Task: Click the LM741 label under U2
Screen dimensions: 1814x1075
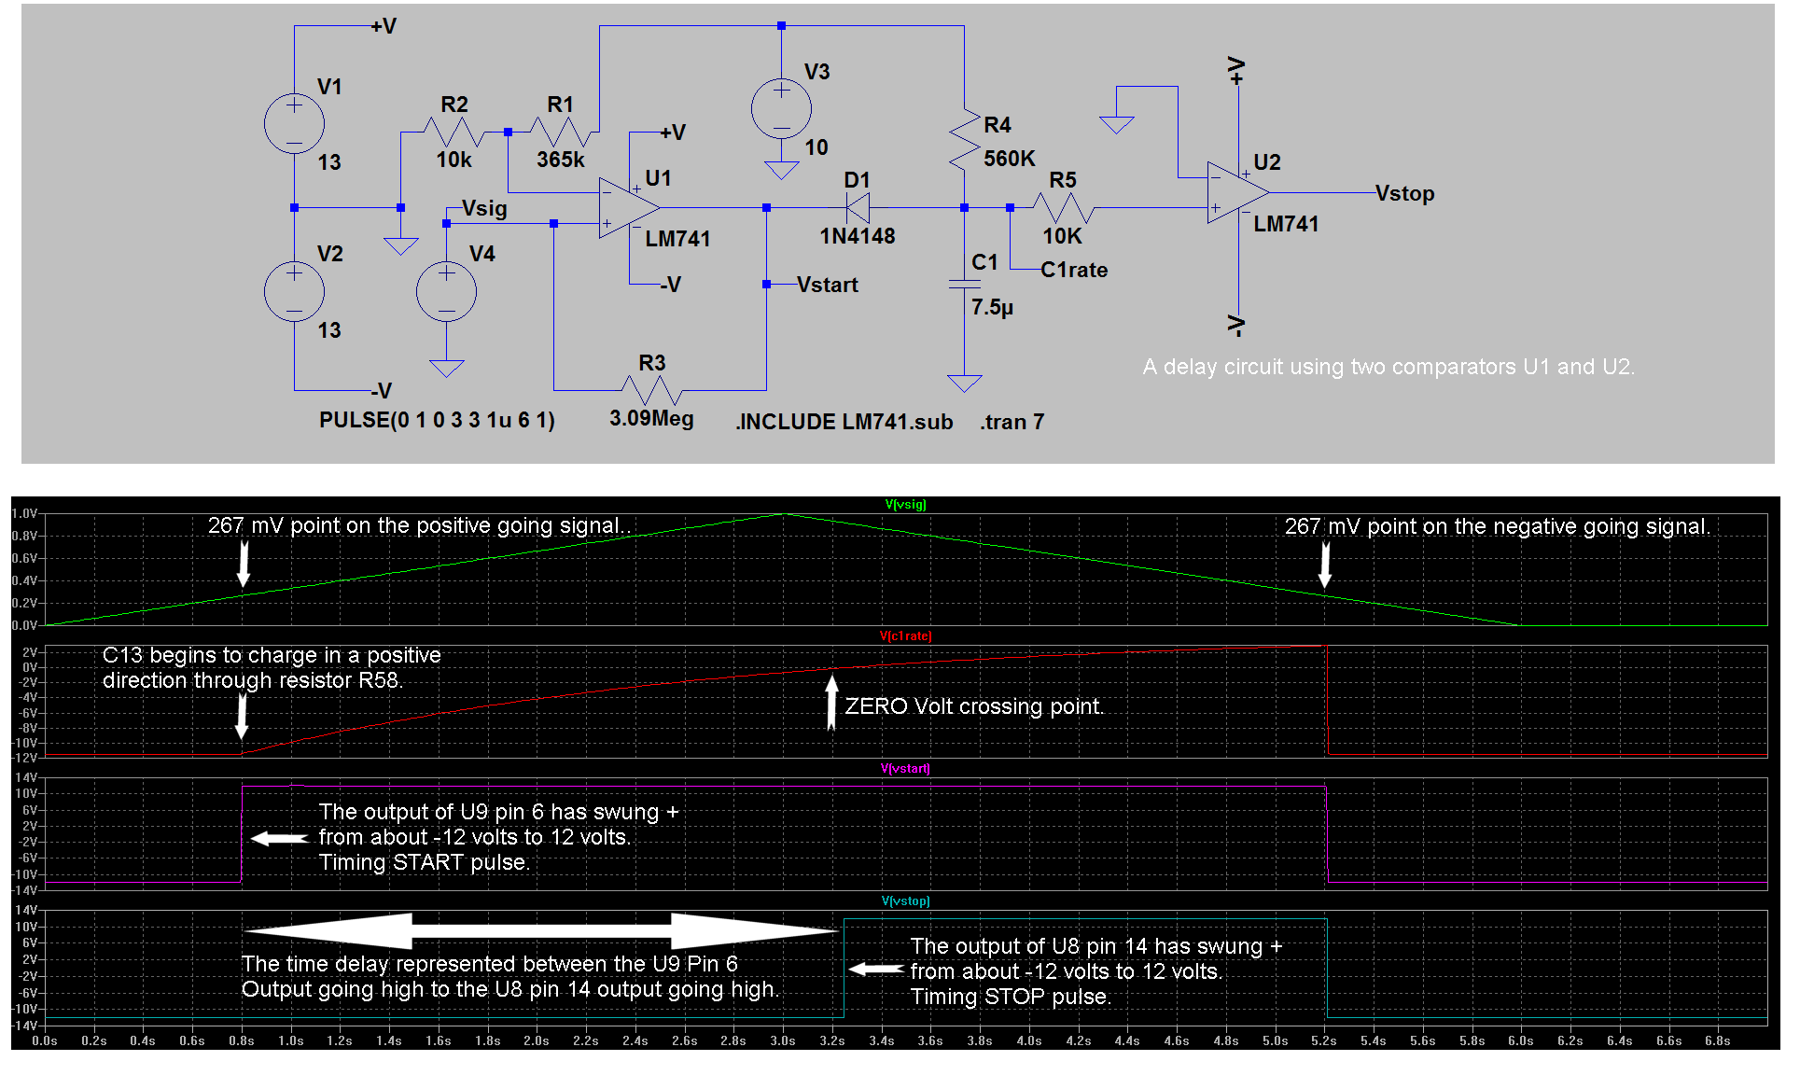Action: point(1286,224)
